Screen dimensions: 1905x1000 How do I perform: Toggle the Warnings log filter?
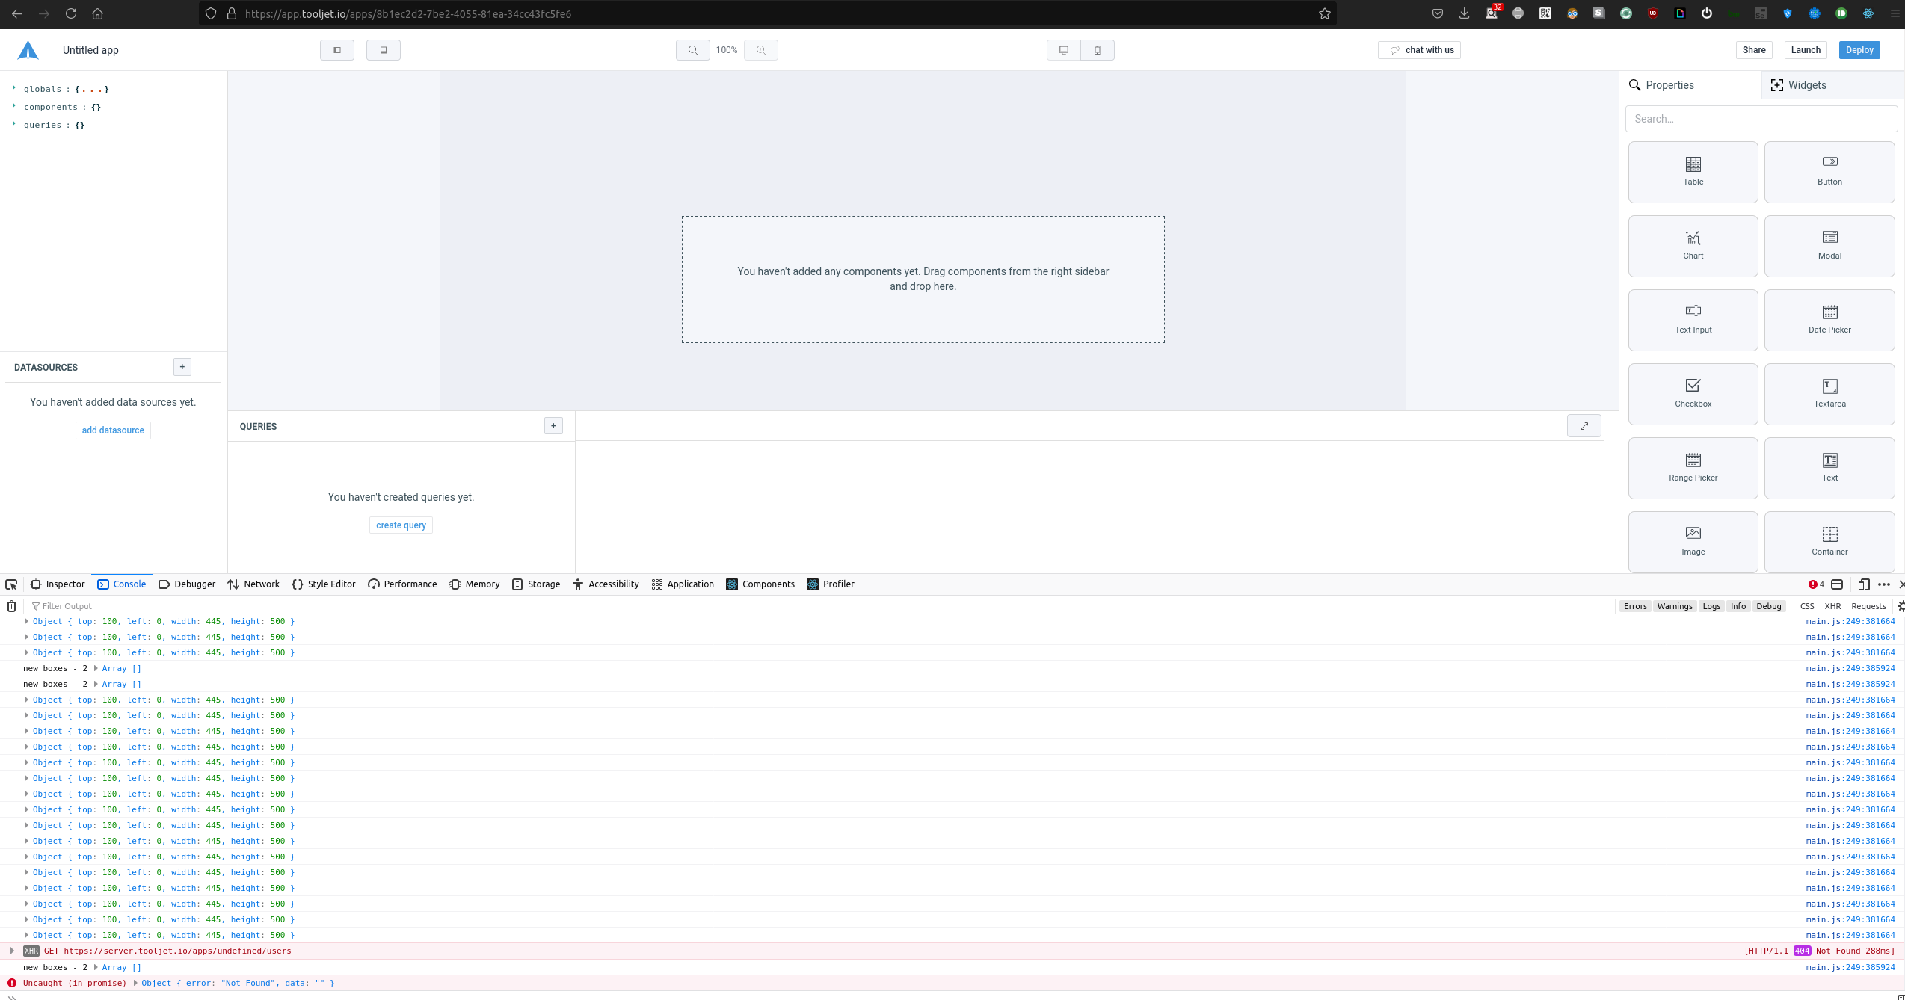[1675, 606]
